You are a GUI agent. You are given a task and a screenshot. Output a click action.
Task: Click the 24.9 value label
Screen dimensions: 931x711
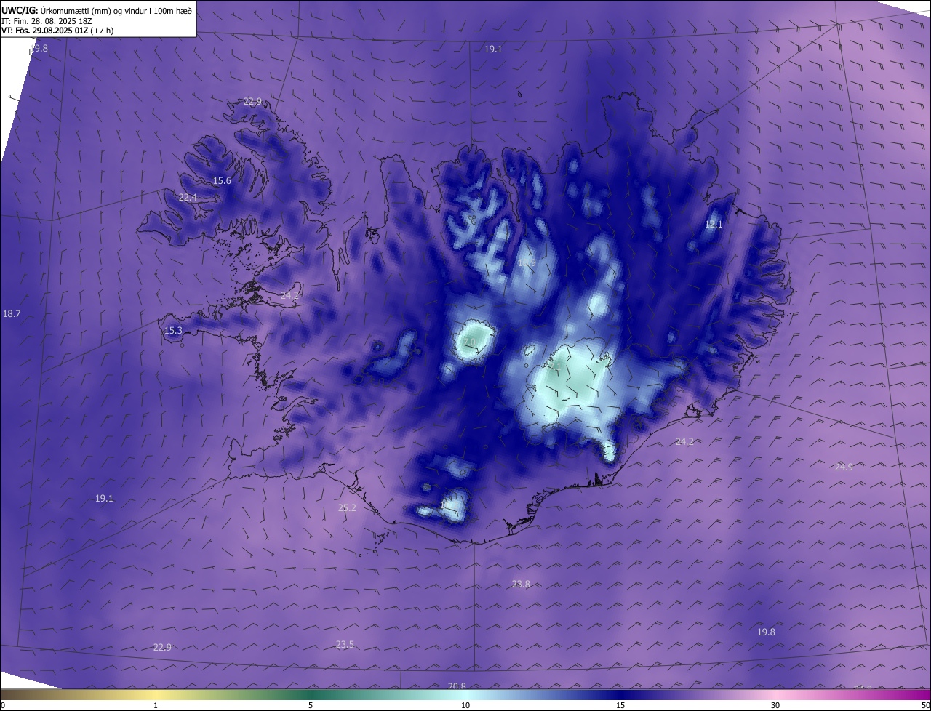(x=844, y=467)
